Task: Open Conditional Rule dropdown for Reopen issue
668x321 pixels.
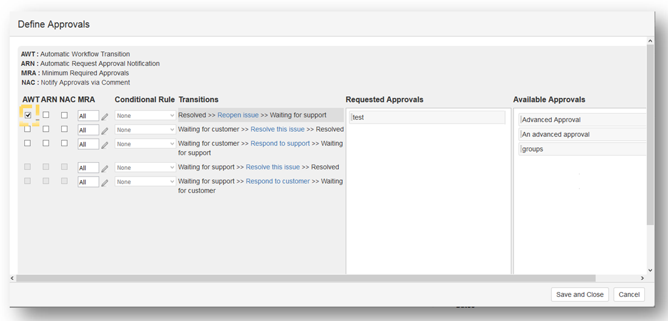Action: [145, 115]
